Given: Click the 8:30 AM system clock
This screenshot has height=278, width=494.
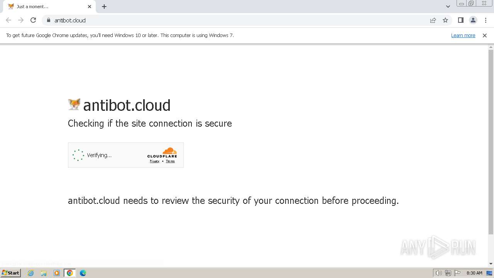Looking at the screenshot, I should tap(474, 273).
